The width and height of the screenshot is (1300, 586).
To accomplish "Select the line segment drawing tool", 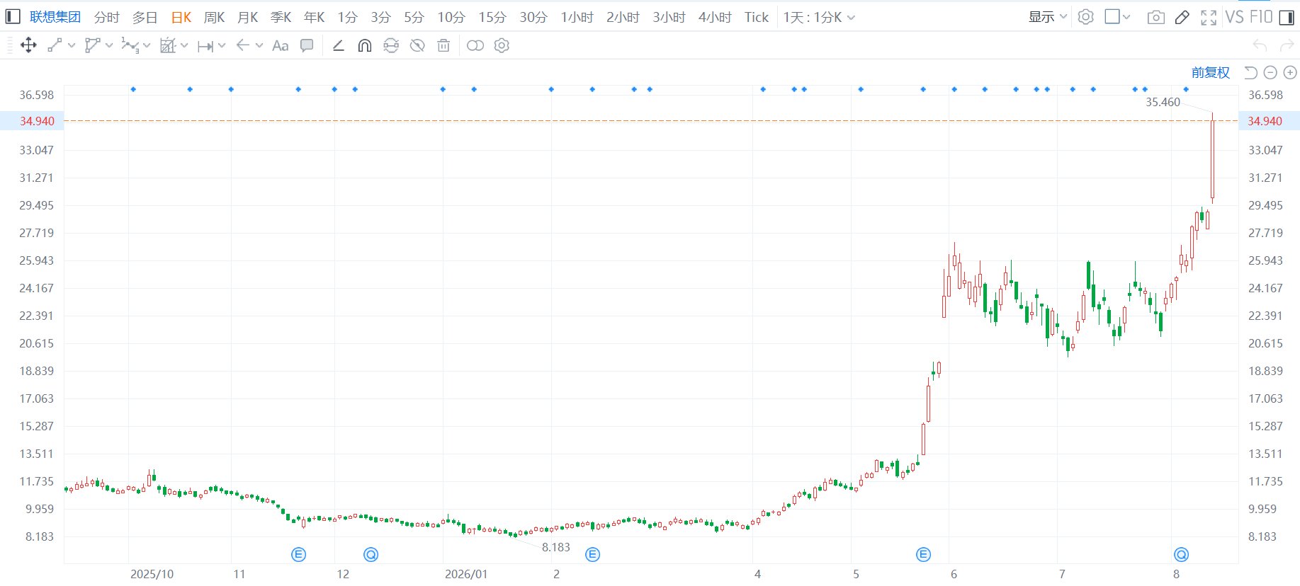I will tap(55, 45).
